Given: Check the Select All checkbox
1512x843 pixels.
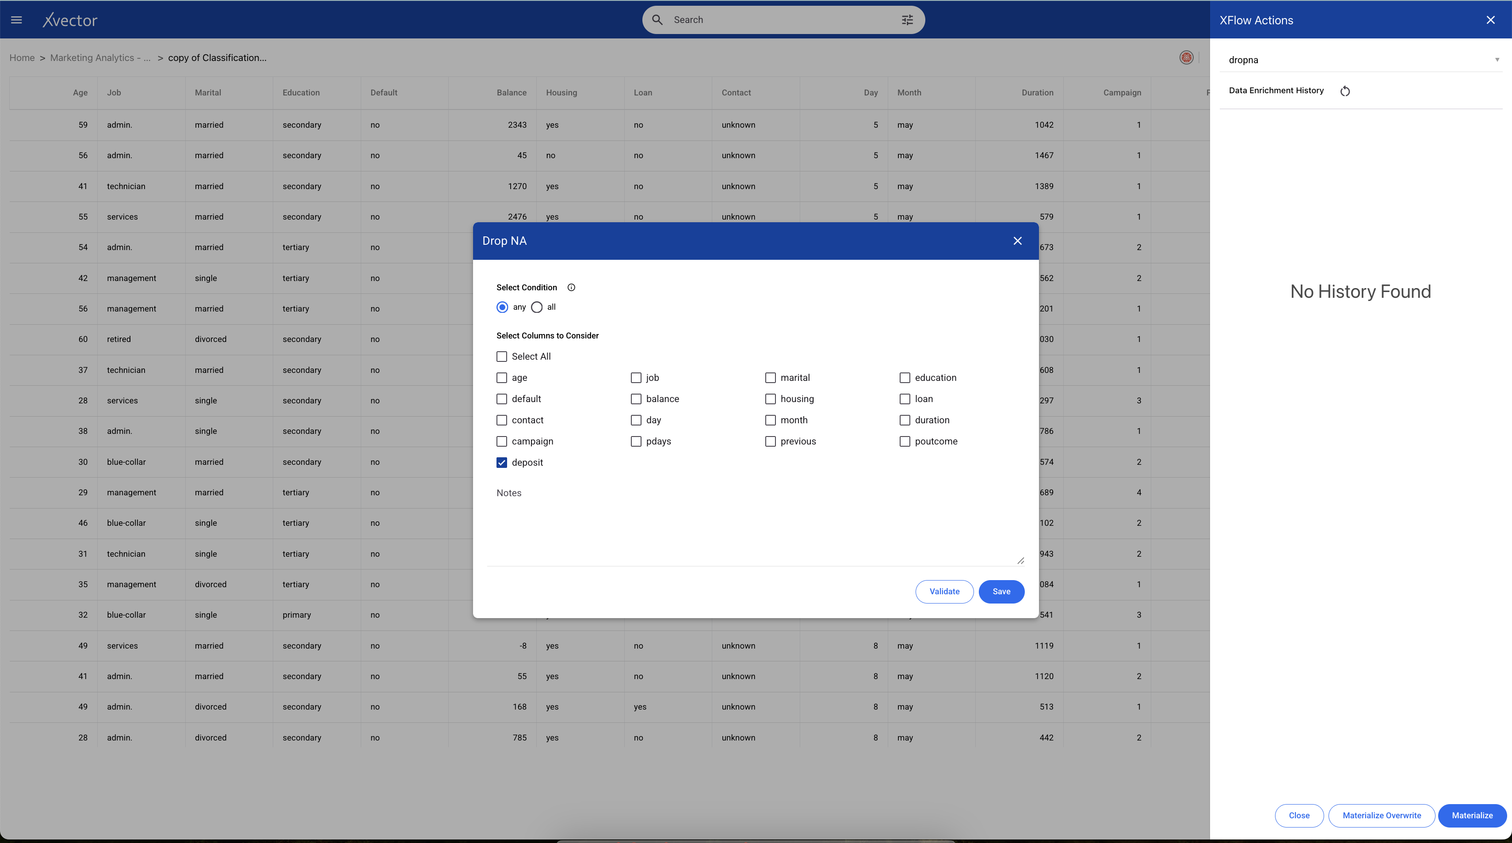Looking at the screenshot, I should coord(502,357).
